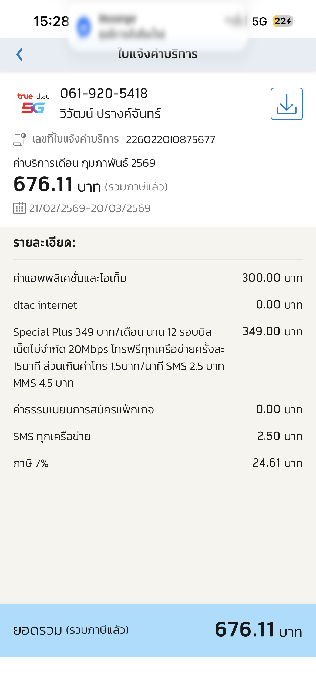Image resolution: width=316 pixels, height=685 pixels.
Task: Tap the invoice number document icon
Action: (19, 139)
